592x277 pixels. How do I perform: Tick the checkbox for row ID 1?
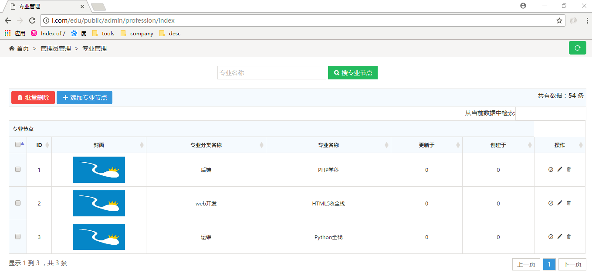coord(18,170)
